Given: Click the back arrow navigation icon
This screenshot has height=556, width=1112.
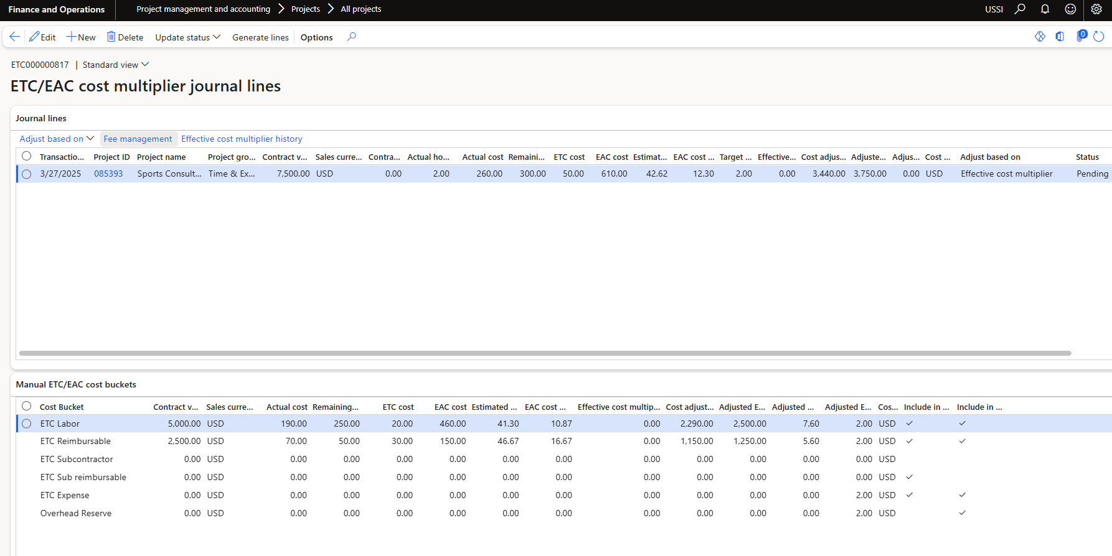Looking at the screenshot, I should pos(14,37).
